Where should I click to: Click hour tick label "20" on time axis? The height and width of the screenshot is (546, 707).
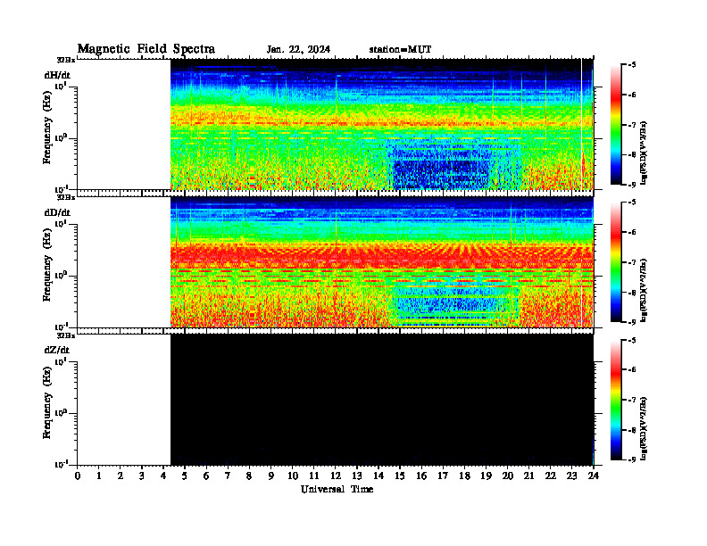point(507,476)
